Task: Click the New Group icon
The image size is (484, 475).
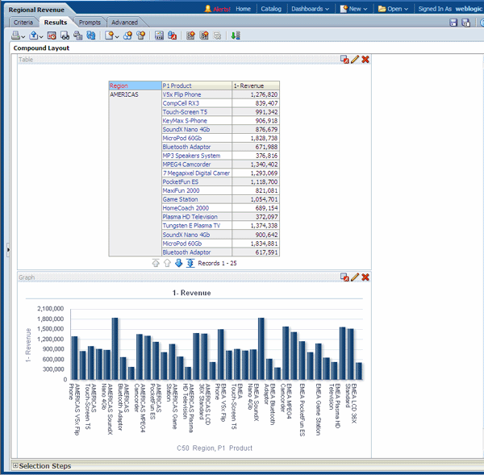Action: (127, 35)
